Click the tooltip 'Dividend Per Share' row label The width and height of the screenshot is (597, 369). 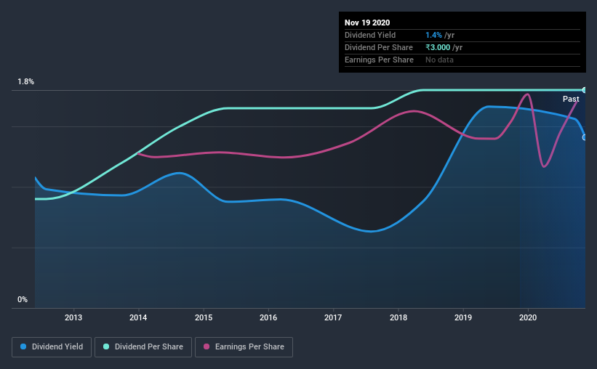378,47
